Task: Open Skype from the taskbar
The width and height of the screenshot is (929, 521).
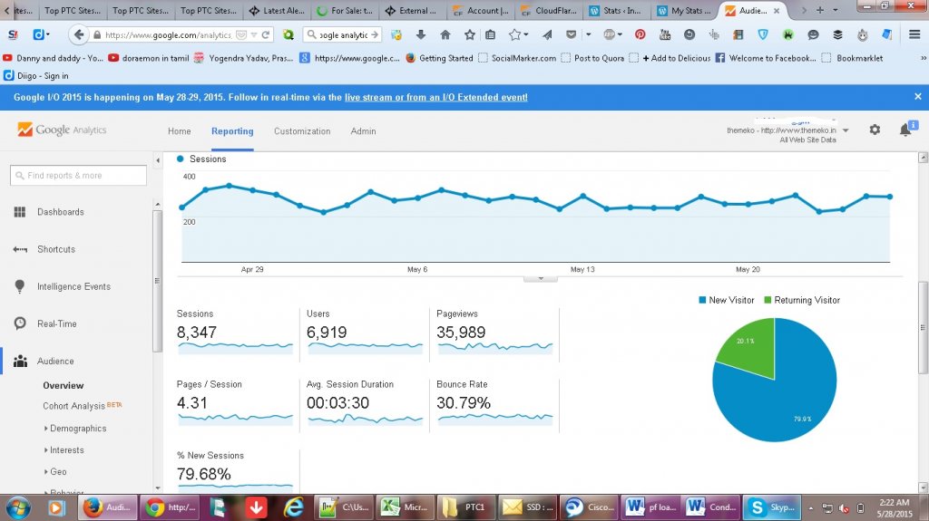Action: [773, 507]
